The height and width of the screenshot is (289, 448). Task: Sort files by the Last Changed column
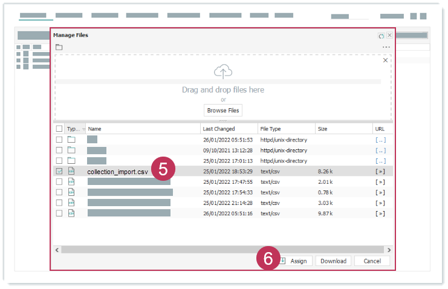point(218,129)
